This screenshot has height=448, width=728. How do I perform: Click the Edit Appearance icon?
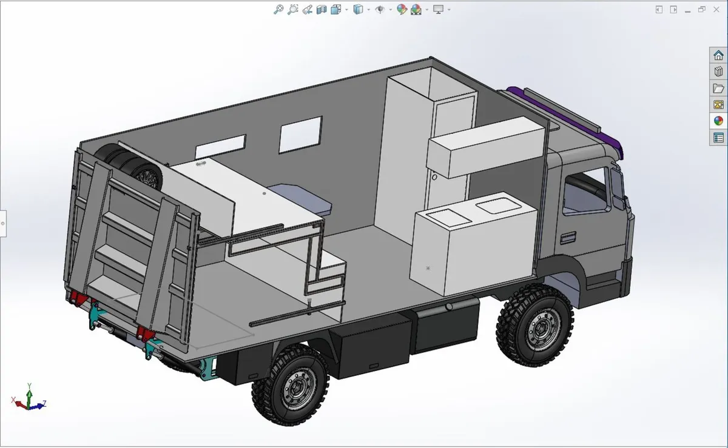pyautogui.click(x=401, y=9)
